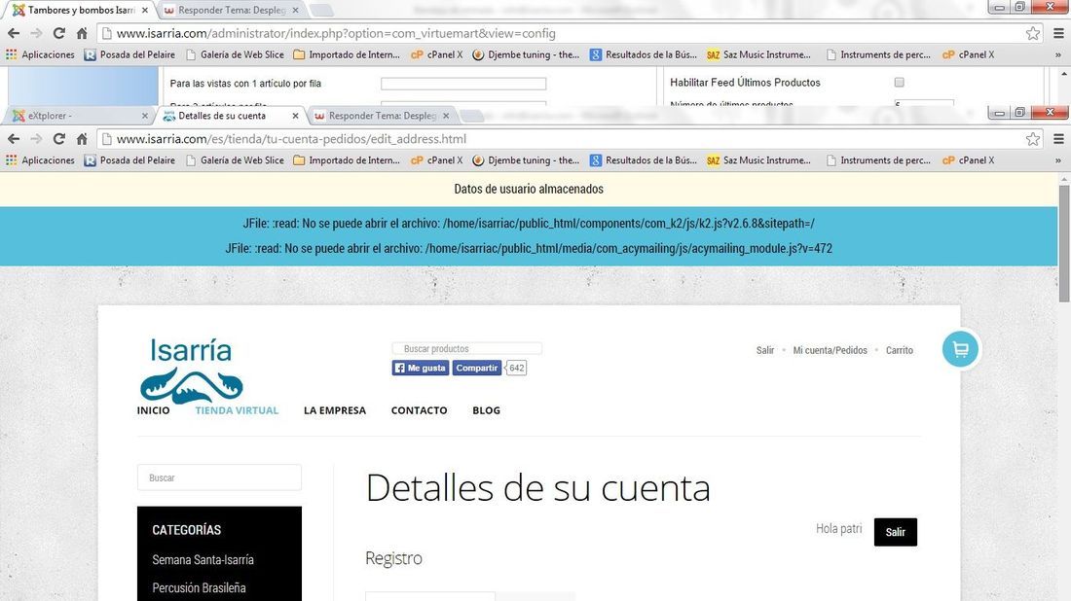Open Importado de Intern... folder in front window
Screen dimensions: 1071x601
tap(347, 160)
